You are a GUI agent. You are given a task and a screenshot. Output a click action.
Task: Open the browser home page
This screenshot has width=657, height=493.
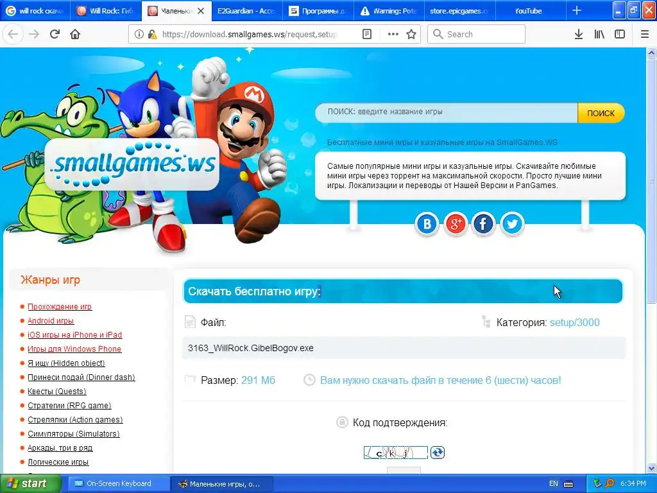click(x=75, y=34)
